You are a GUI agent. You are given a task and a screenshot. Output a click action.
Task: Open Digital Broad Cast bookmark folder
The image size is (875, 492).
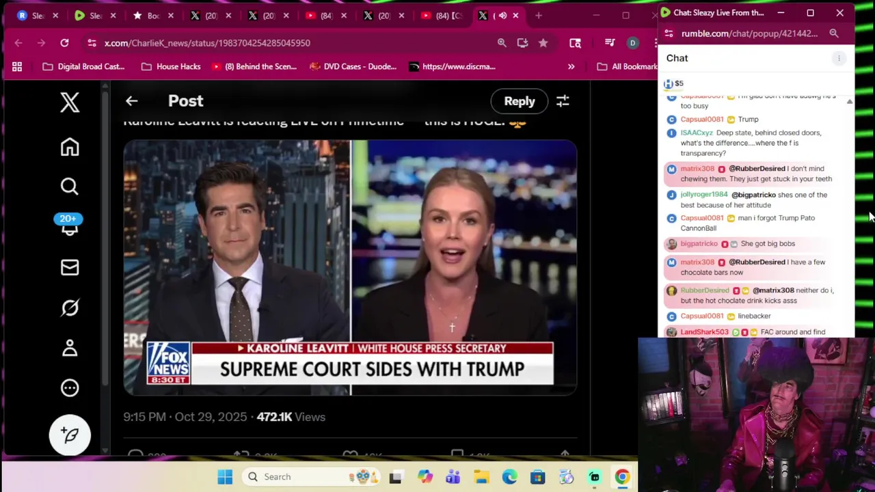(x=83, y=66)
